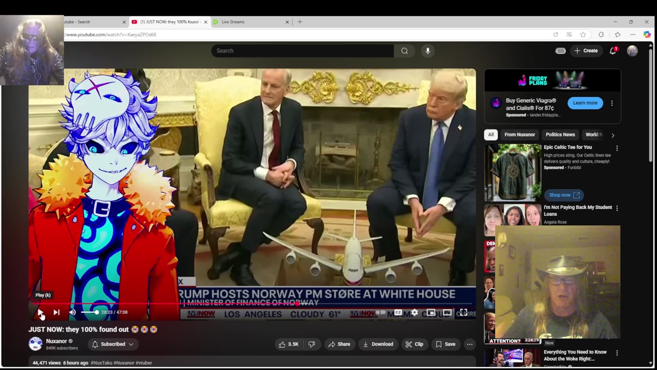Image resolution: width=657 pixels, height=370 pixels.
Task: Like the video with 3.5K thumbs up
Action: pyautogui.click(x=288, y=344)
